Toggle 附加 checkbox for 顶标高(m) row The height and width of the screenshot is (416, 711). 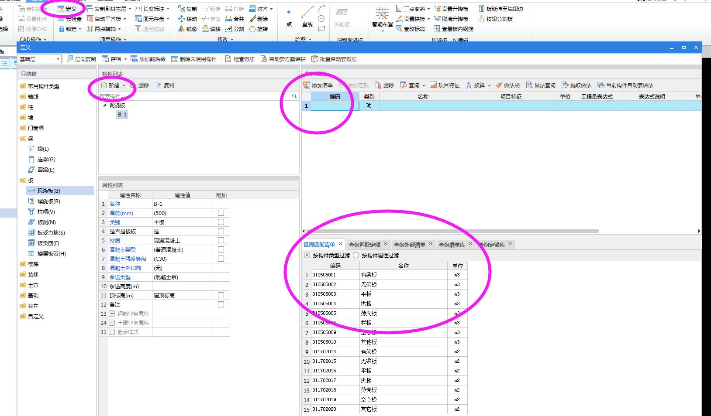pyautogui.click(x=221, y=295)
